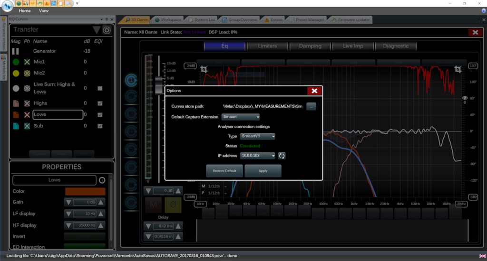The height and width of the screenshot is (261, 487).
Task: Click the lightbulb icon in quick access toolbar
Action: pyautogui.click(x=33, y=3)
